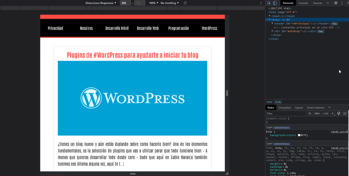Click Desarrollo Móvil nav link

117,28
